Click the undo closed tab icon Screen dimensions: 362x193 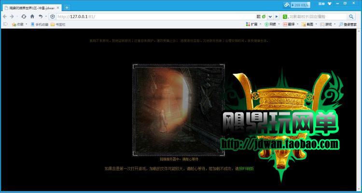41,16
